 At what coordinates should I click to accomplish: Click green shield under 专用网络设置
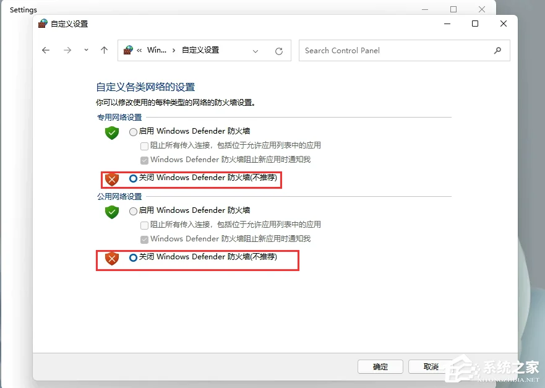[x=112, y=133]
